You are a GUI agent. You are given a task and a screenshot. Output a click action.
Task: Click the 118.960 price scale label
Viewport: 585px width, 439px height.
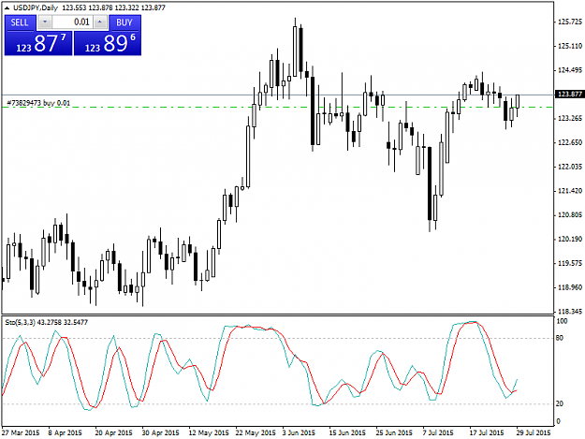pos(570,287)
